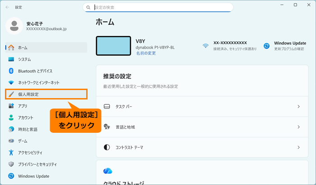Screen dimensions: 316x185
Task: Open アクセシビリティ settings category
Action: (x=46, y=153)
